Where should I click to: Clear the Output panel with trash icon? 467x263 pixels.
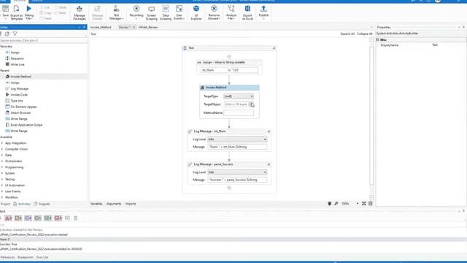pyautogui.click(x=76, y=218)
